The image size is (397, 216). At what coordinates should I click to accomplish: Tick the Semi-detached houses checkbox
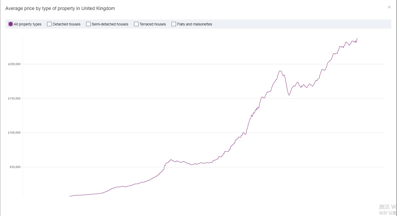point(88,24)
